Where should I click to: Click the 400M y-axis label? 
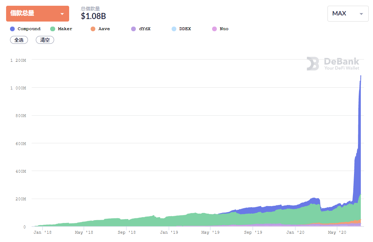click(21, 171)
